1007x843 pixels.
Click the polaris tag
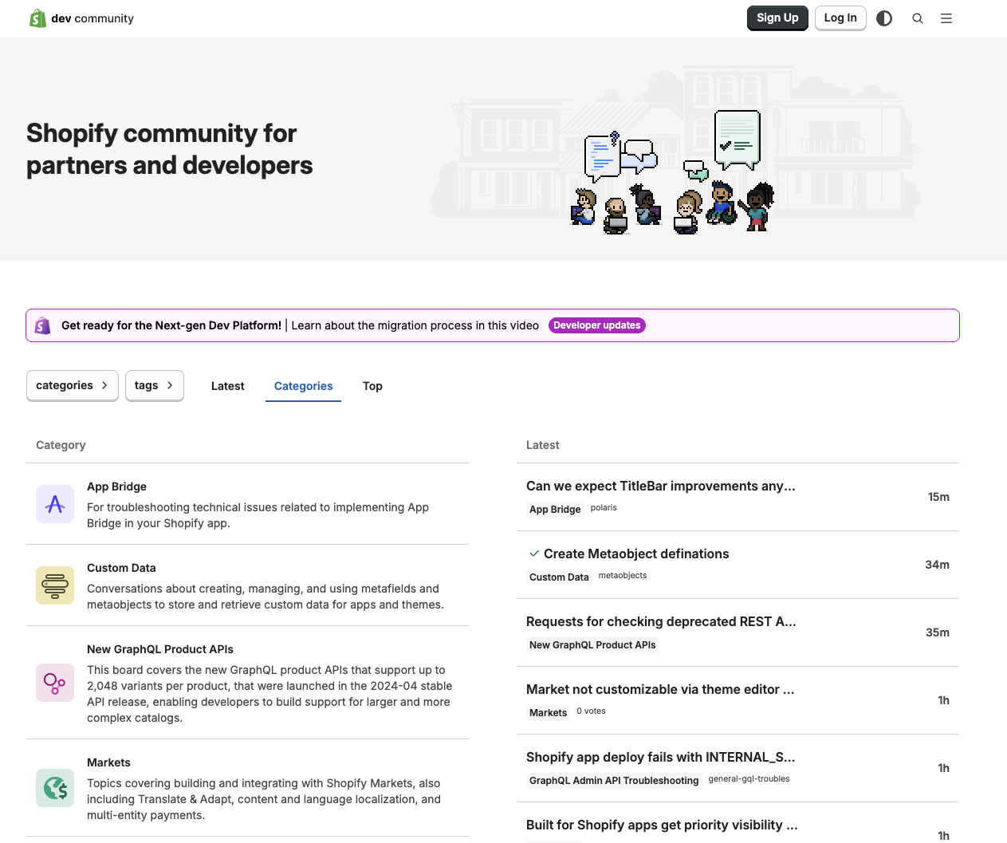[604, 508]
